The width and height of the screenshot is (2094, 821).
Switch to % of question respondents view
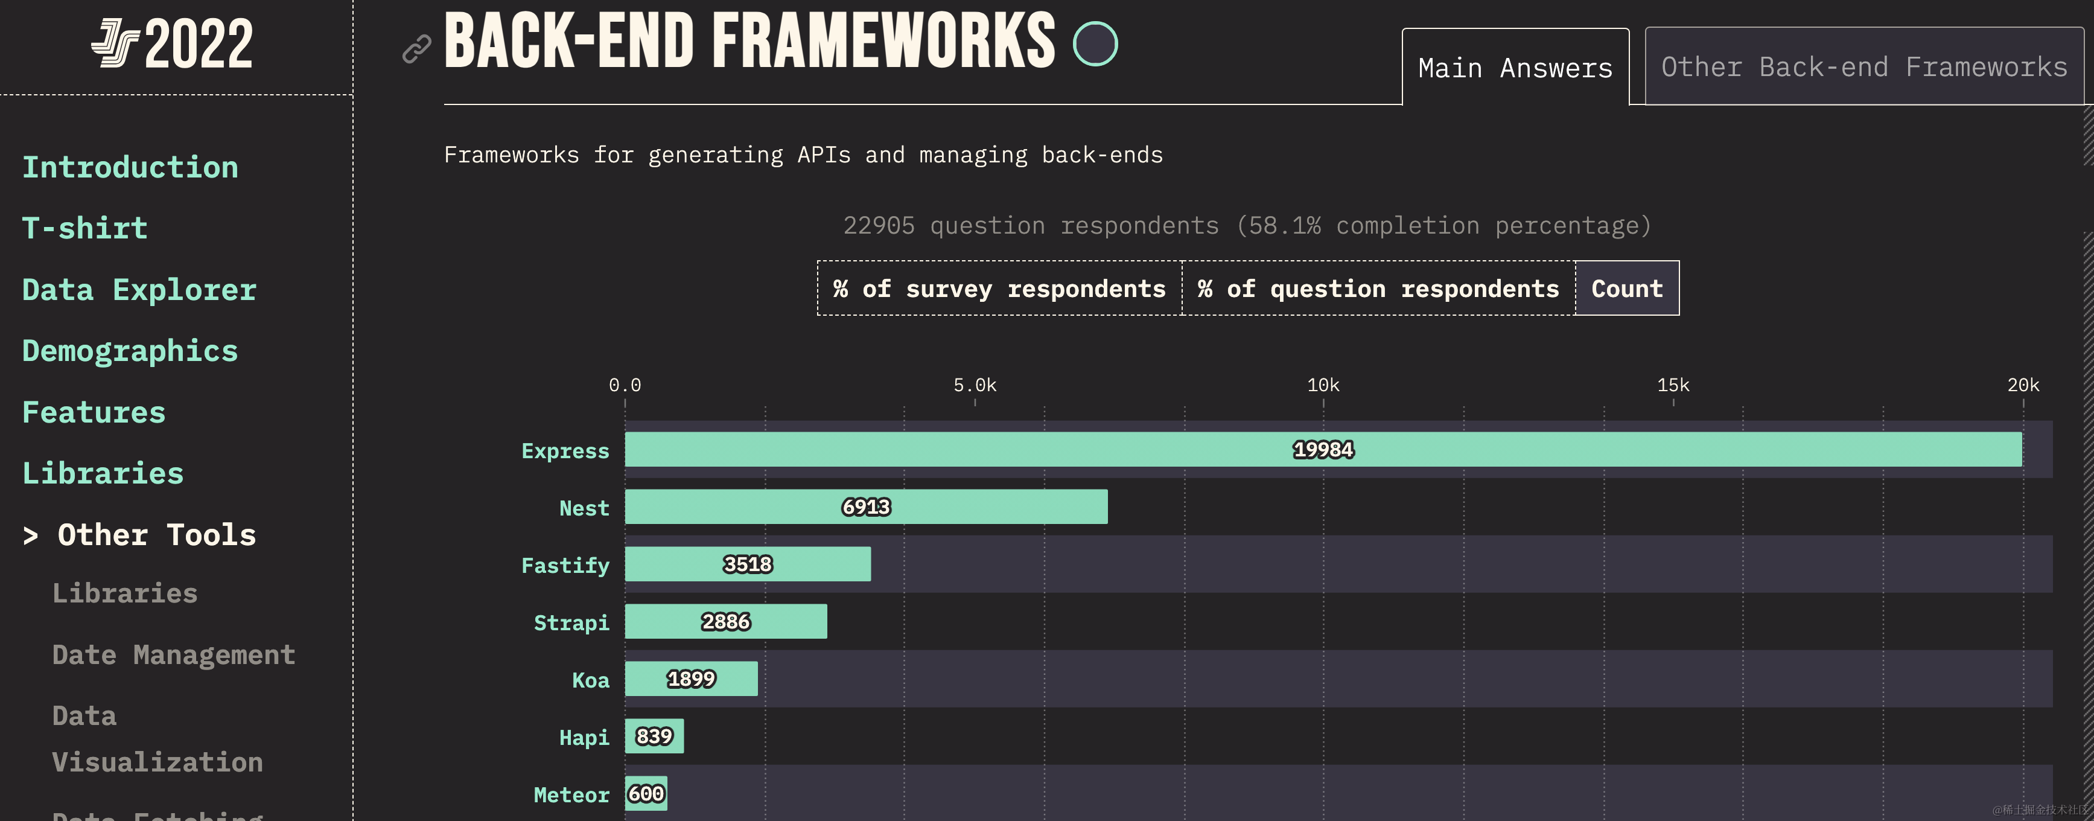1378,289
